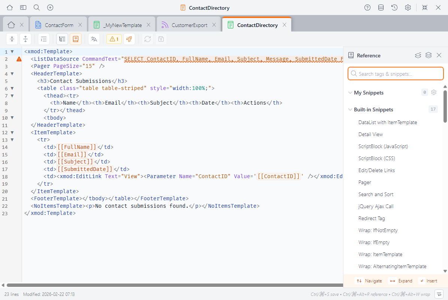448x300 pixels.
Task: Expand all code folds toolbar icon
Action: click(25, 39)
